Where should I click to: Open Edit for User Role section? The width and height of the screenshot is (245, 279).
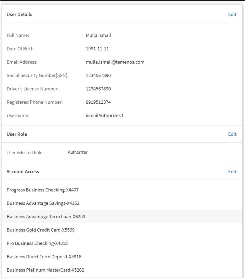click(232, 134)
